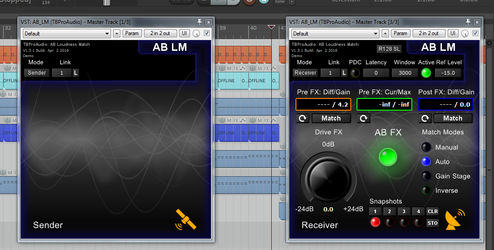
Task: Open Default preset dropdown in Sender window
Action: click(66, 33)
